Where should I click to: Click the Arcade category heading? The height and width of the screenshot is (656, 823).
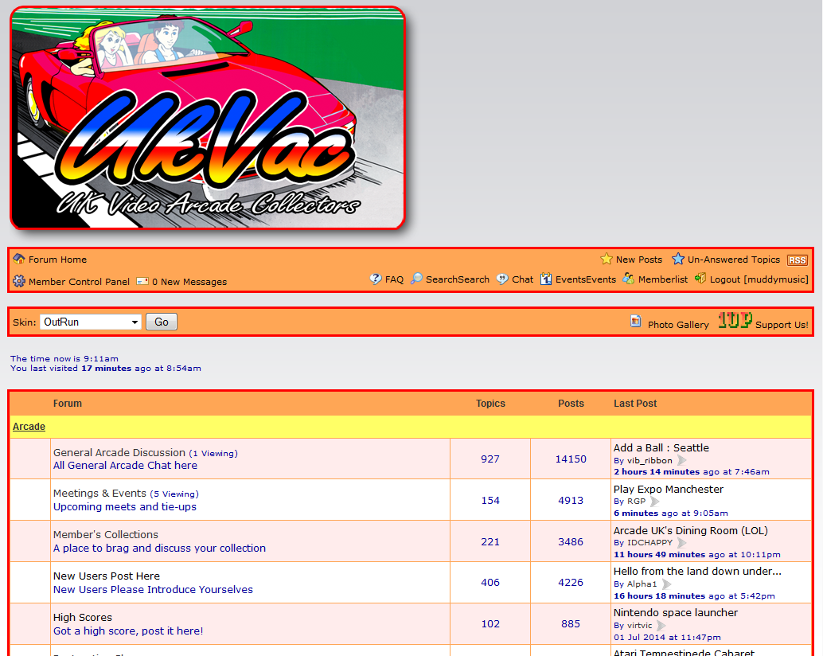(x=29, y=427)
